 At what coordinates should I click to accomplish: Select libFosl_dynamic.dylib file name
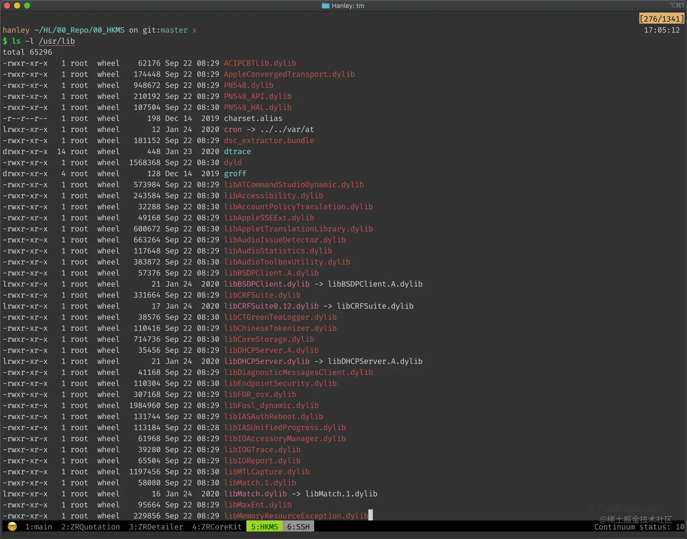point(271,405)
